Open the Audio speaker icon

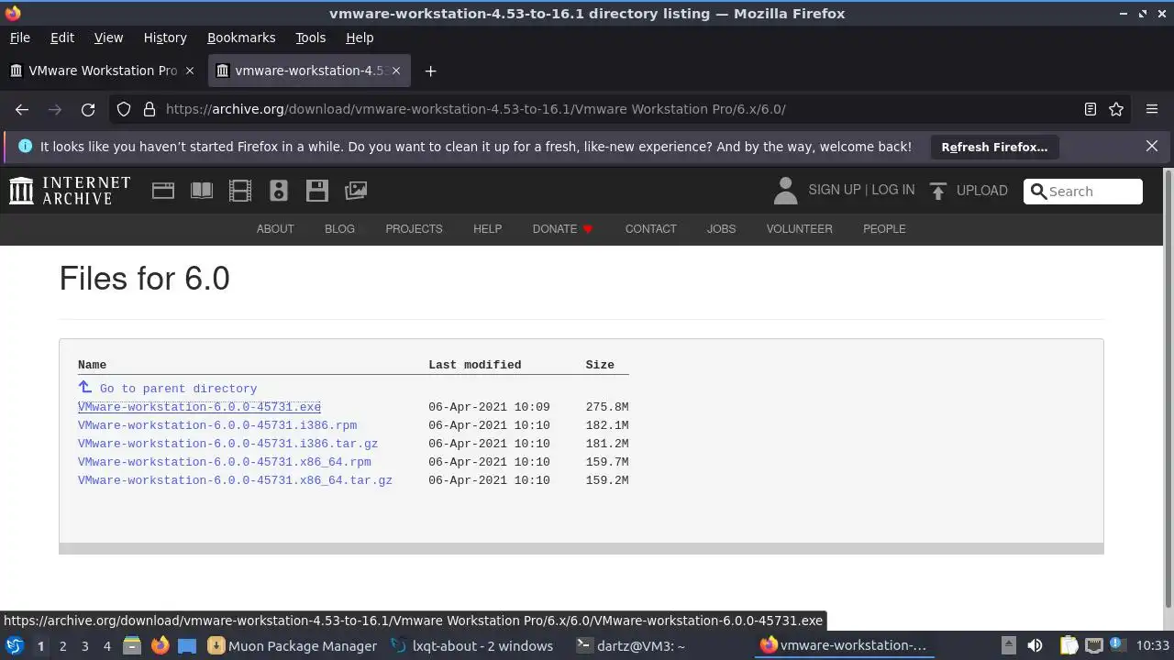[279, 191]
